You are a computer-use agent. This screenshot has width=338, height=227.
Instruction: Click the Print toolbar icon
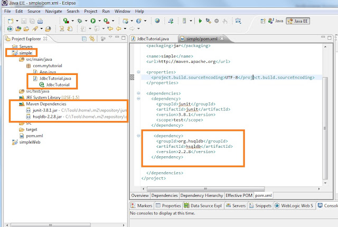click(x=40, y=21)
